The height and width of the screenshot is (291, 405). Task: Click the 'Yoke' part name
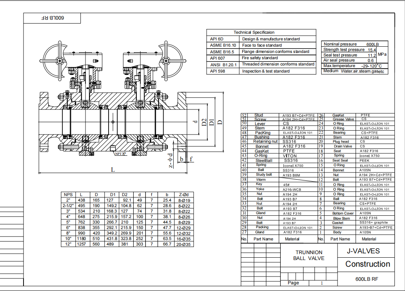(260, 189)
